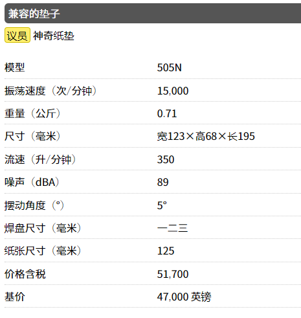This screenshot has height=318, width=301.
Task: Click the 505N model value
Action: 170,68
